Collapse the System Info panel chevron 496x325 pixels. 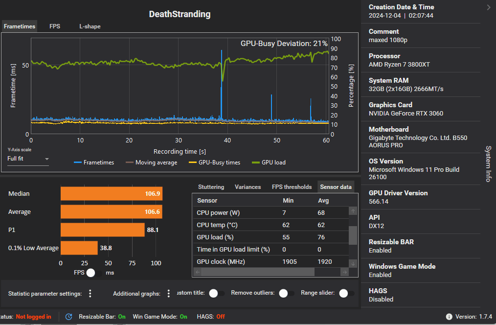[489, 8]
